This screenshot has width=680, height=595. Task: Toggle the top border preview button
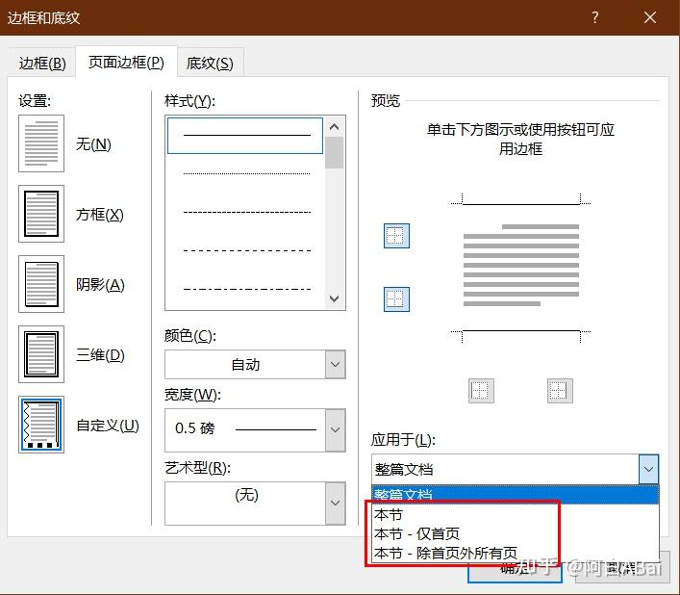coord(396,236)
